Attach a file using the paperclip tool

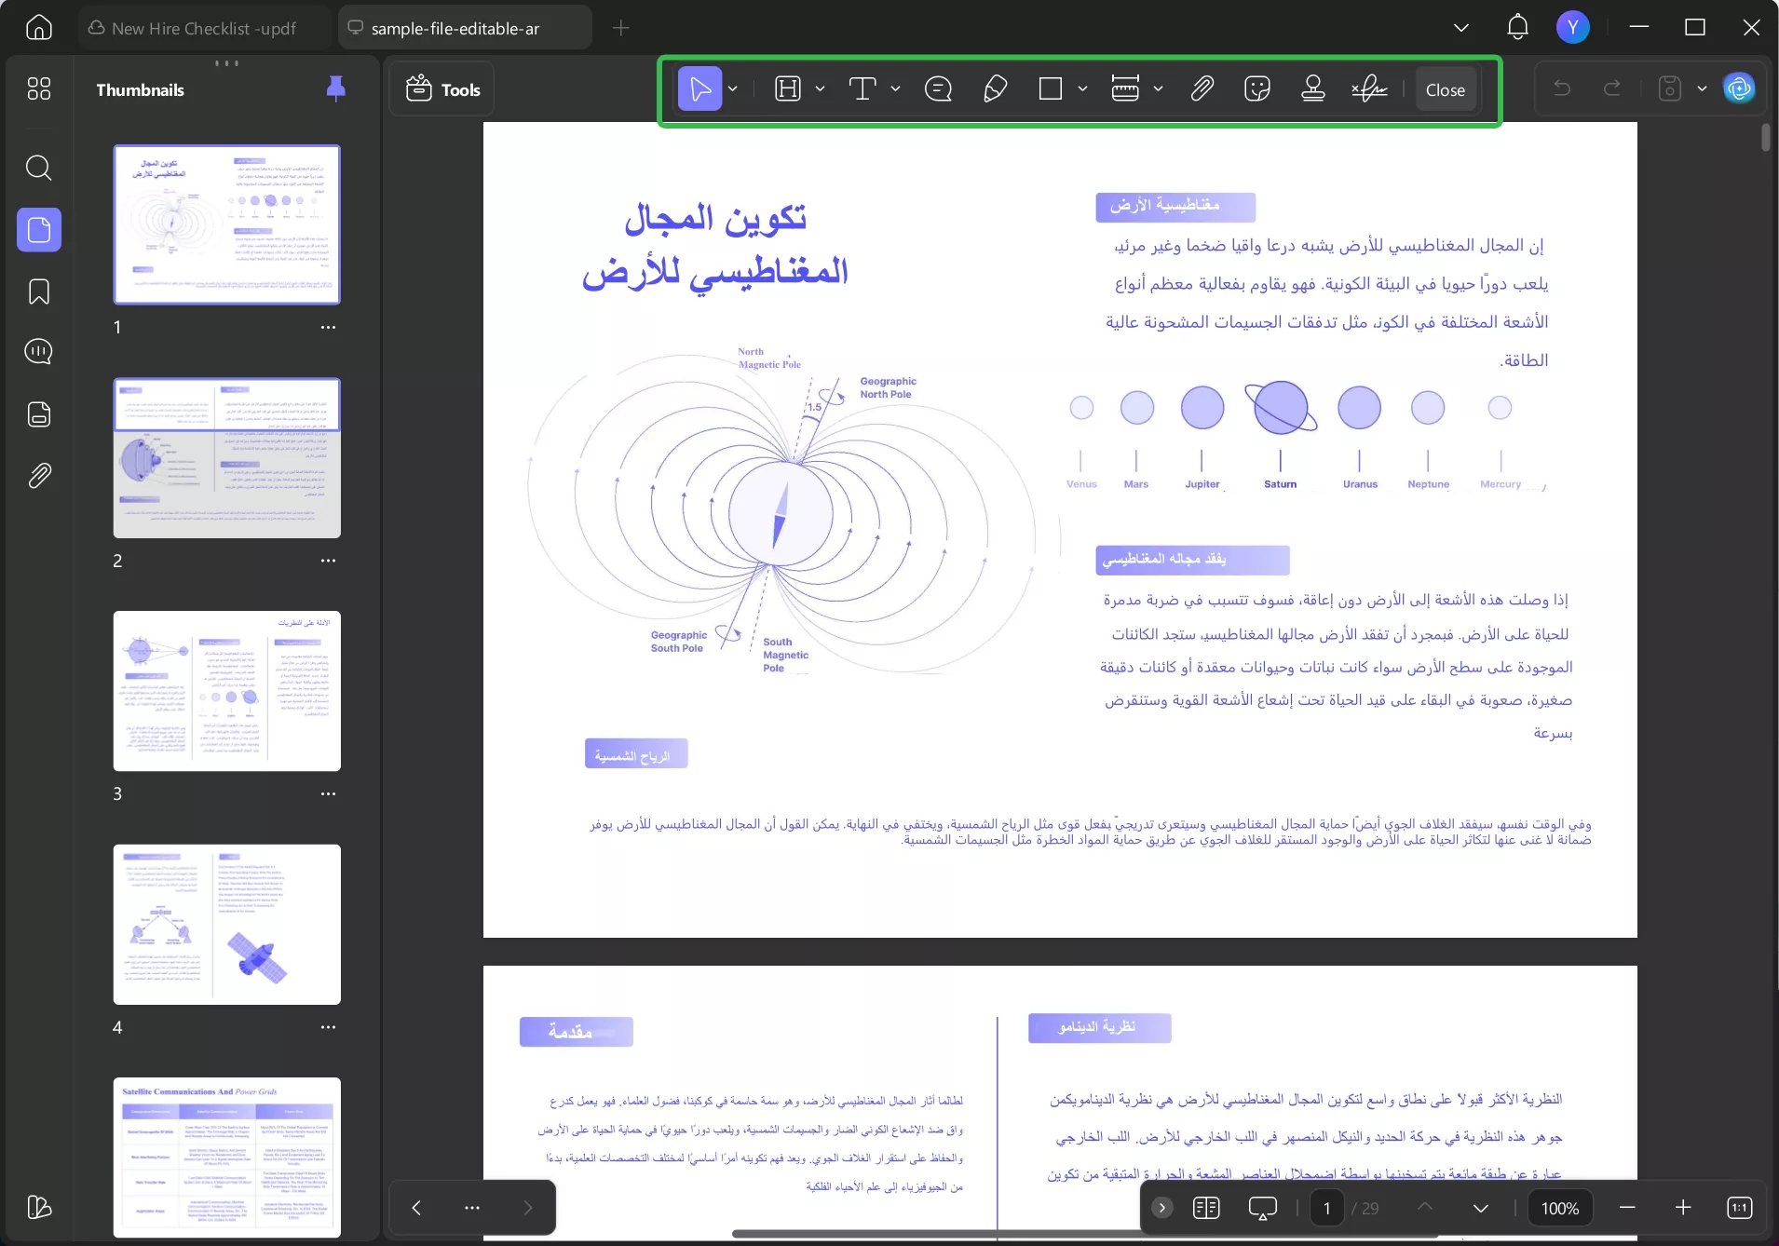tap(1202, 88)
